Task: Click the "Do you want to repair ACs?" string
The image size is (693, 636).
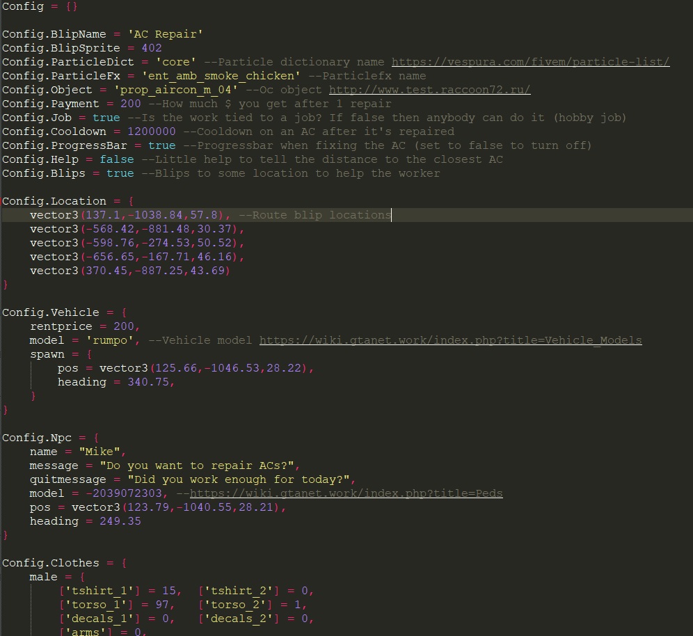Action: [x=197, y=466]
